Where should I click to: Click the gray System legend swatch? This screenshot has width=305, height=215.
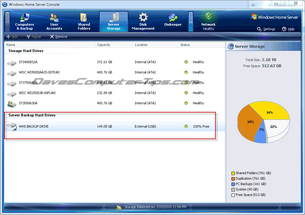pos(233,190)
